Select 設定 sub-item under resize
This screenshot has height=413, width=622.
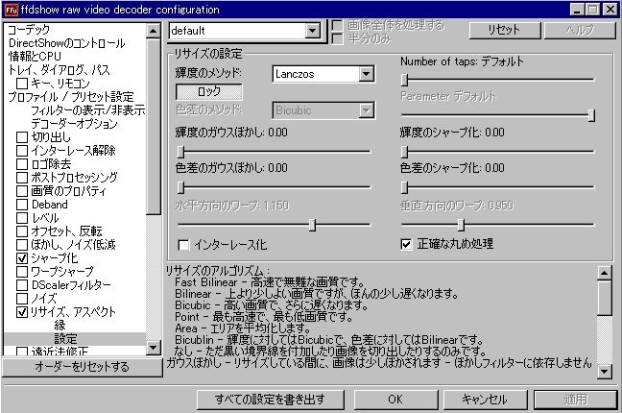[x=65, y=339]
